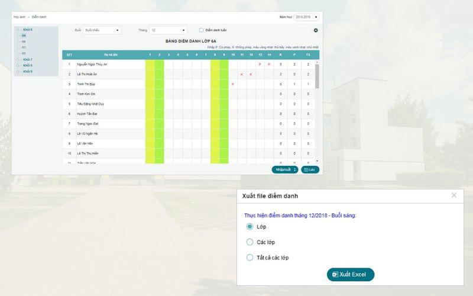This screenshot has width=473, height=296.
Task: Click the K column header
Action: point(280,54)
